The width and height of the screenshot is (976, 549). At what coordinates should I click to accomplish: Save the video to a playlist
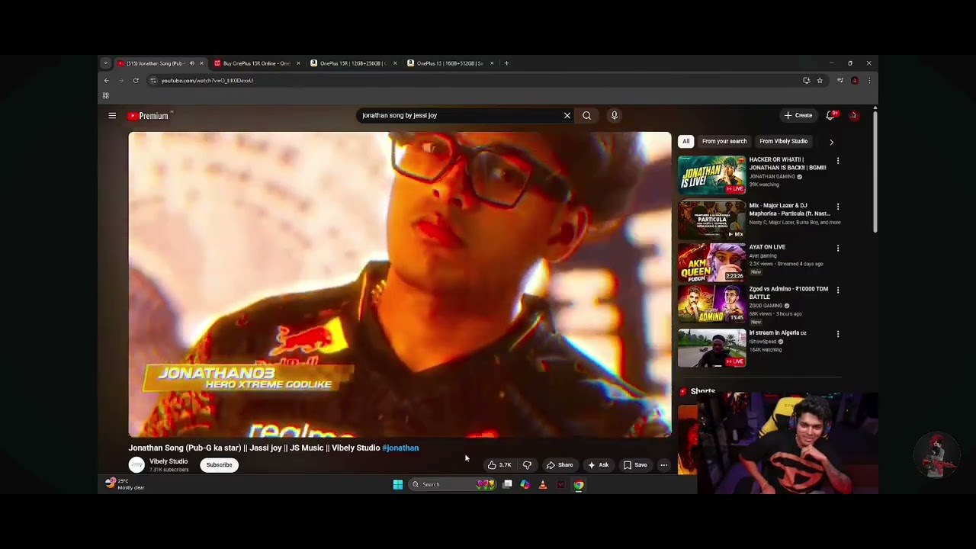pyautogui.click(x=634, y=465)
